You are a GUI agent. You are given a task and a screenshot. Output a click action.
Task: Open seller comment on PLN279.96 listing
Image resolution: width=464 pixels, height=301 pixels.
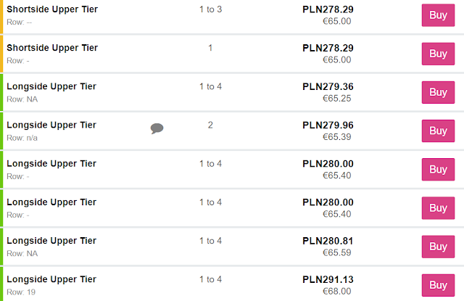pyautogui.click(x=157, y=129)
